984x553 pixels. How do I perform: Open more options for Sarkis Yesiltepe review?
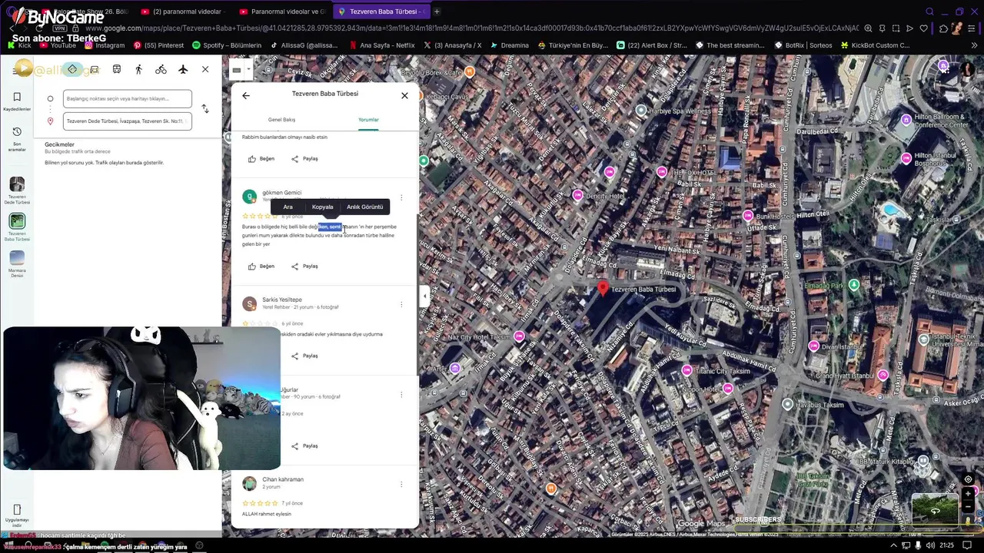(x=401, y=304)
